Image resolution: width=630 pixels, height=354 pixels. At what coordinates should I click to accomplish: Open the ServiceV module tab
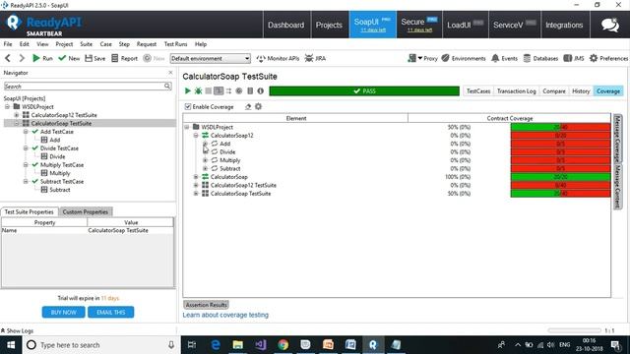click(514, 25)
